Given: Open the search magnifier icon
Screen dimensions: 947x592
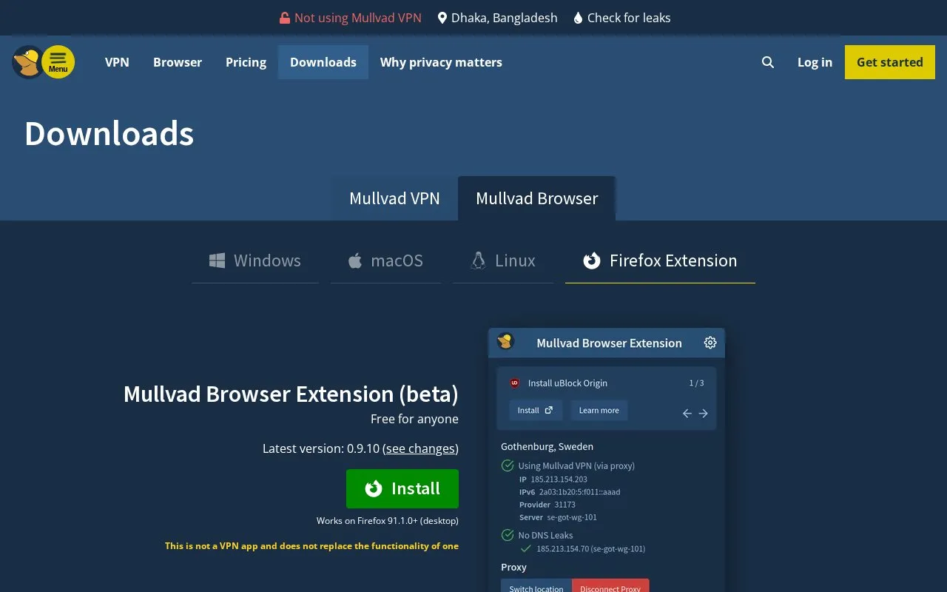Looking at the screenshot, I should point(768,62).
